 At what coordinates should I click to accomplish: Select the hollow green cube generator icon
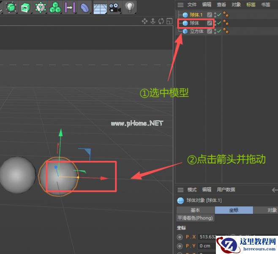tap(25, 8)
